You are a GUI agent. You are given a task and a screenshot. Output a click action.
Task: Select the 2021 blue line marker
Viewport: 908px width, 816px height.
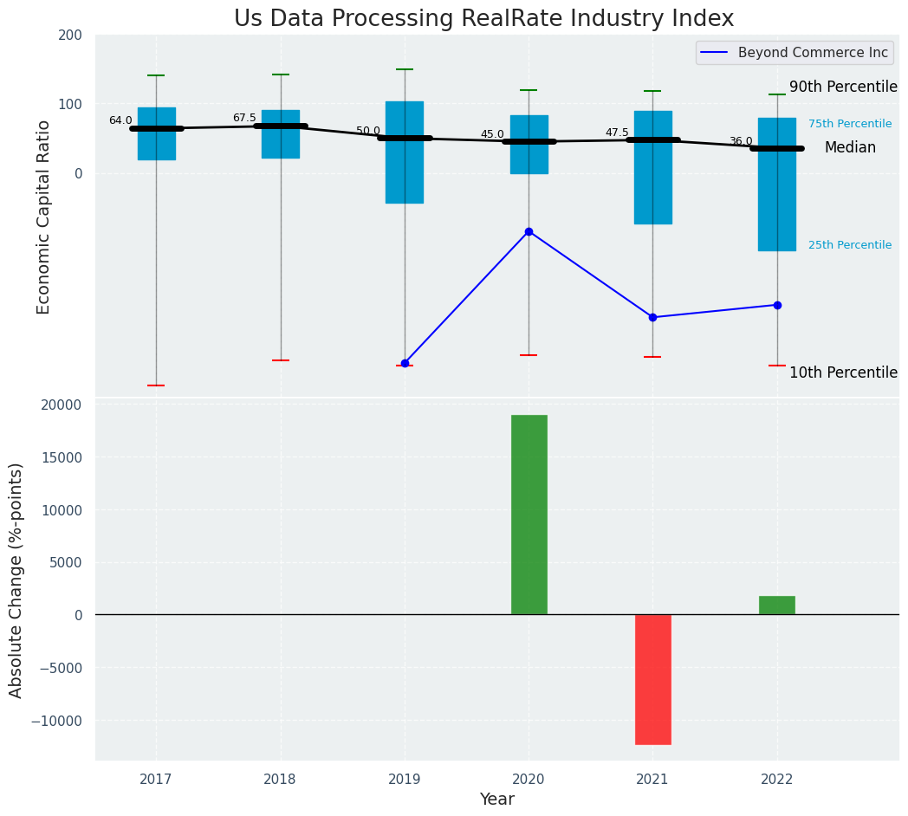(x=652, y=317)
